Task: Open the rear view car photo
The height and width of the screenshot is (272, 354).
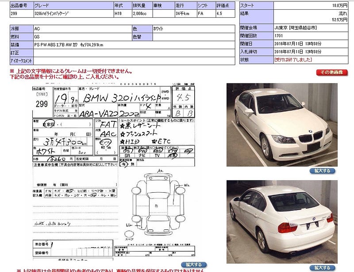Action: click(x=282, y=222)
